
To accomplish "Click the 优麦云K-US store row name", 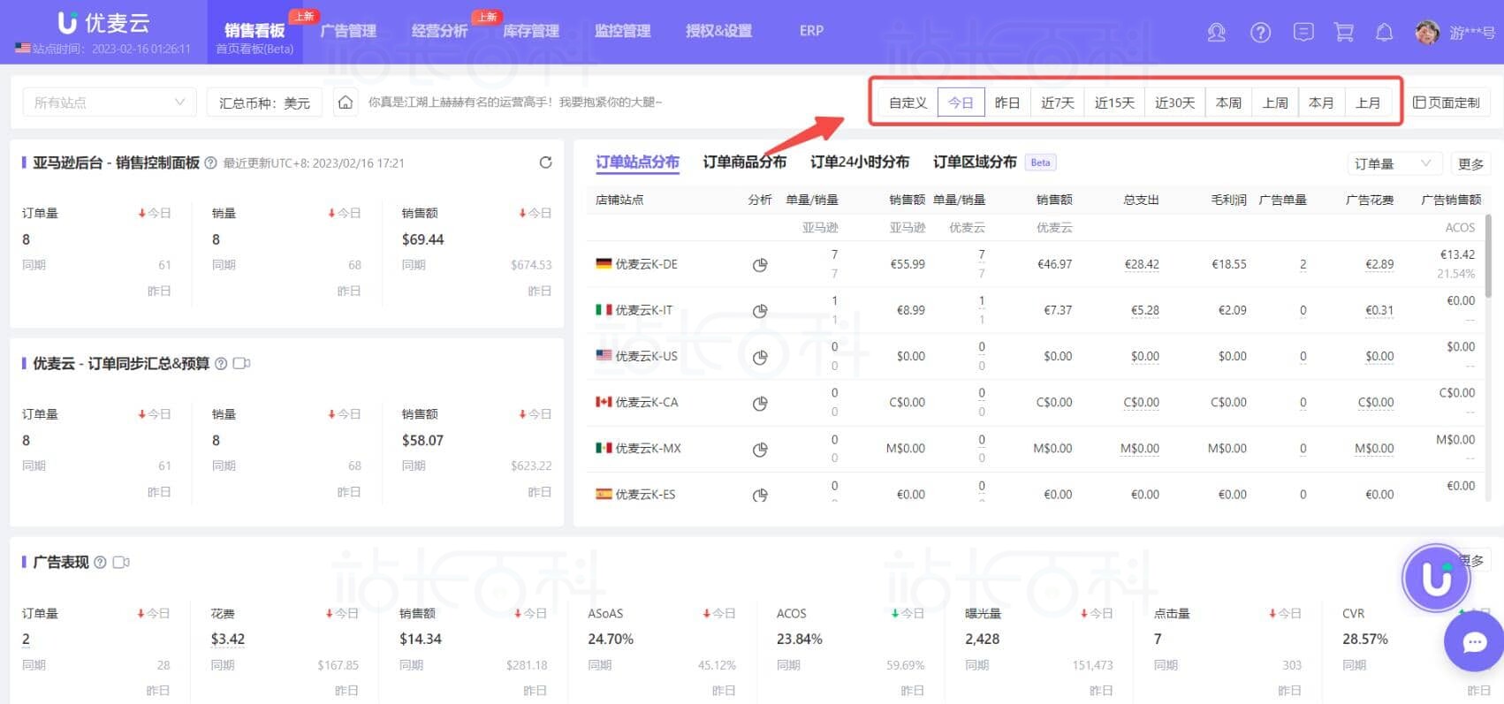I will point(646,356).
